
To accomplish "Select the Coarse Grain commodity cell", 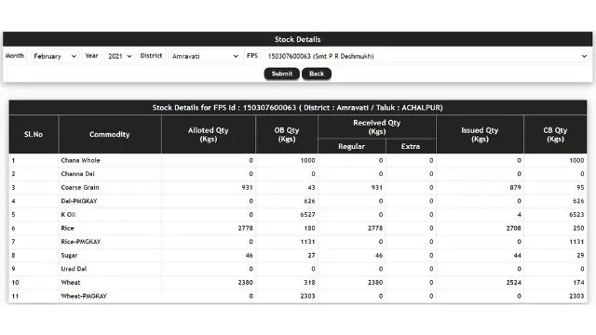I will click(x=110, y=188).
